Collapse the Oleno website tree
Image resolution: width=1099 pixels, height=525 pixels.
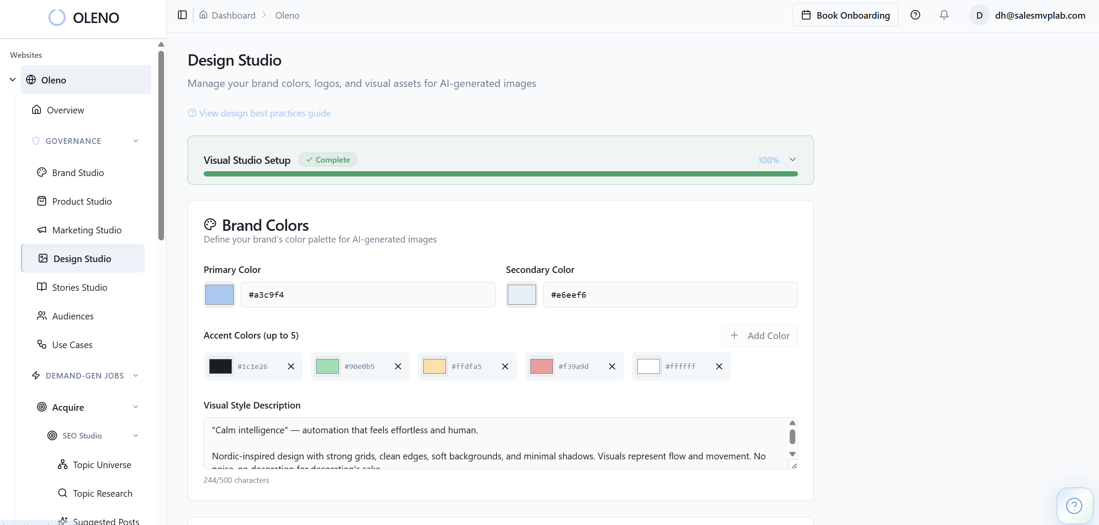point(13,80)
